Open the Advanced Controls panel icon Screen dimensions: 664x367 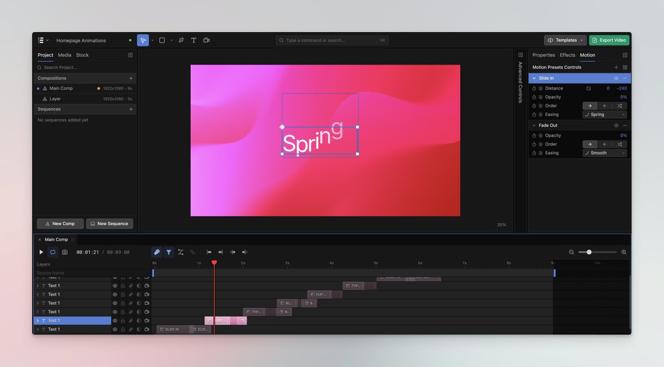pyautogui.click(x=520, y=55)
